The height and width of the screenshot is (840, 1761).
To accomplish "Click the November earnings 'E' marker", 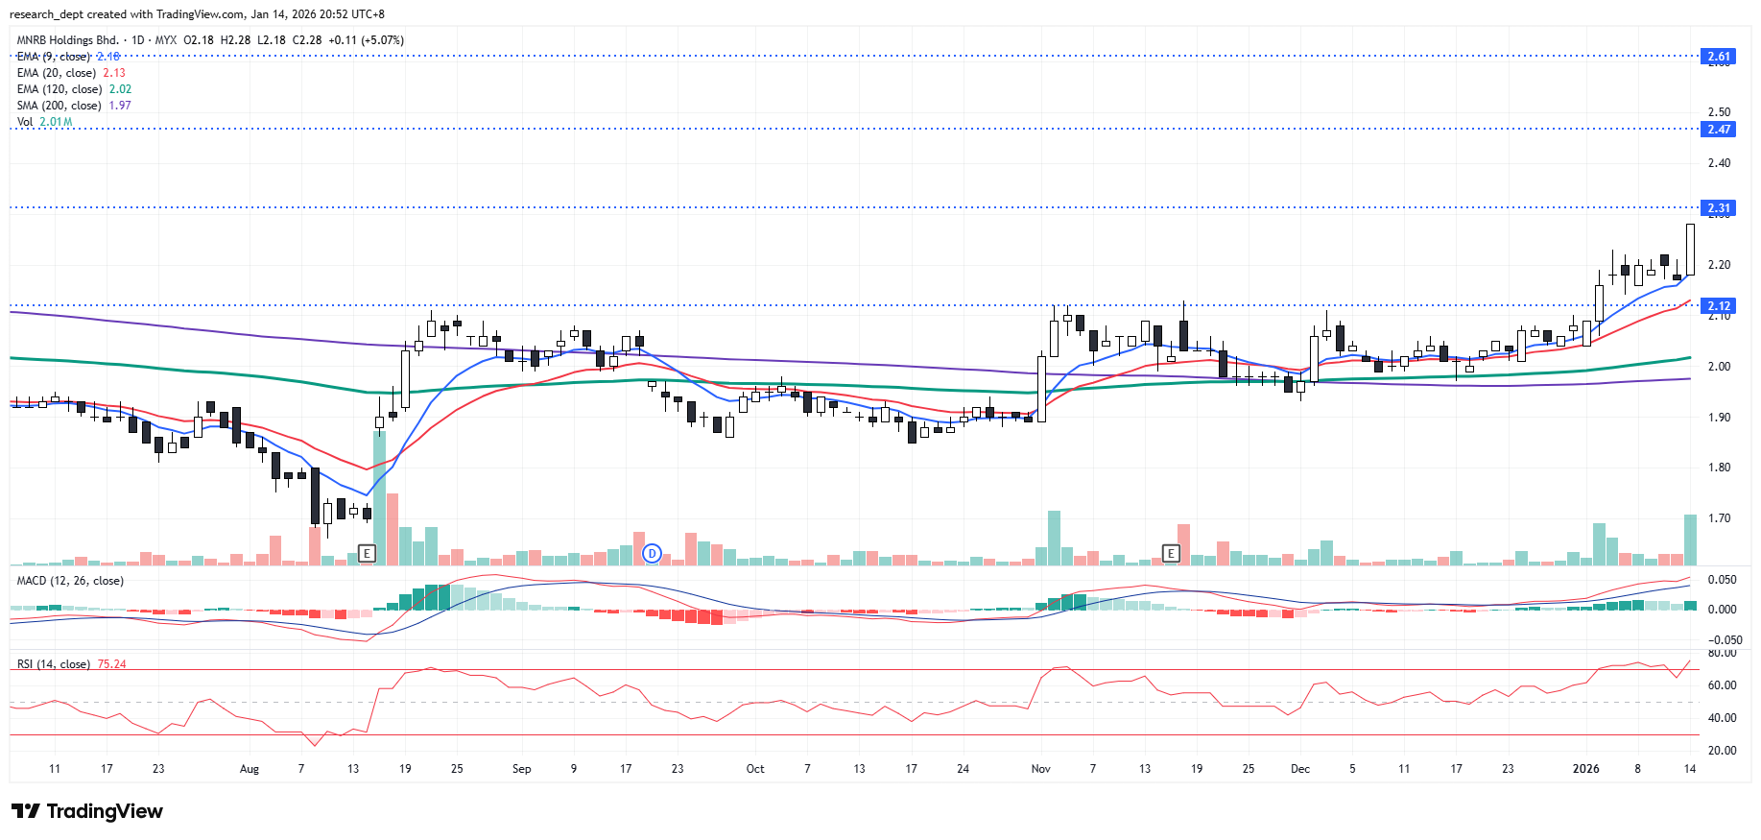I will coord(1170,553).
